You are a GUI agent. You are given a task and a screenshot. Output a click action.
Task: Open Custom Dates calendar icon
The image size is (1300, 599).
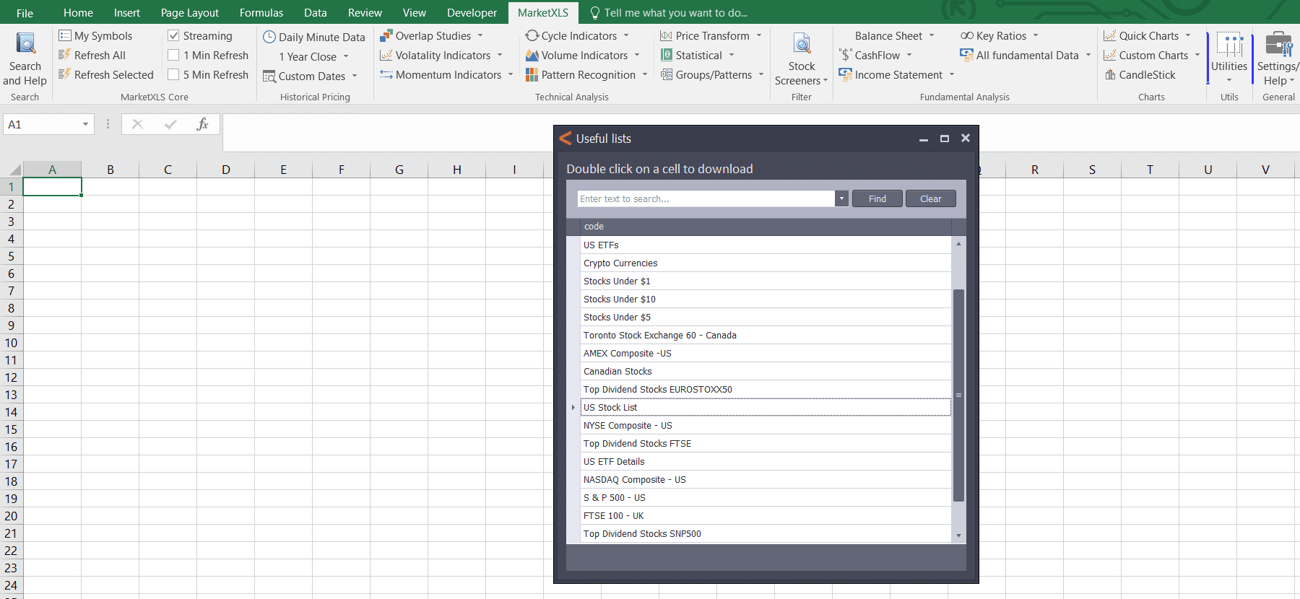(269, 76)
